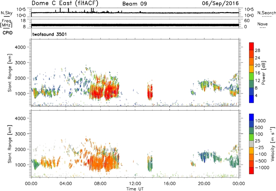
Task: Click the 'twofsound 3501' text
Action: point(50,34)
